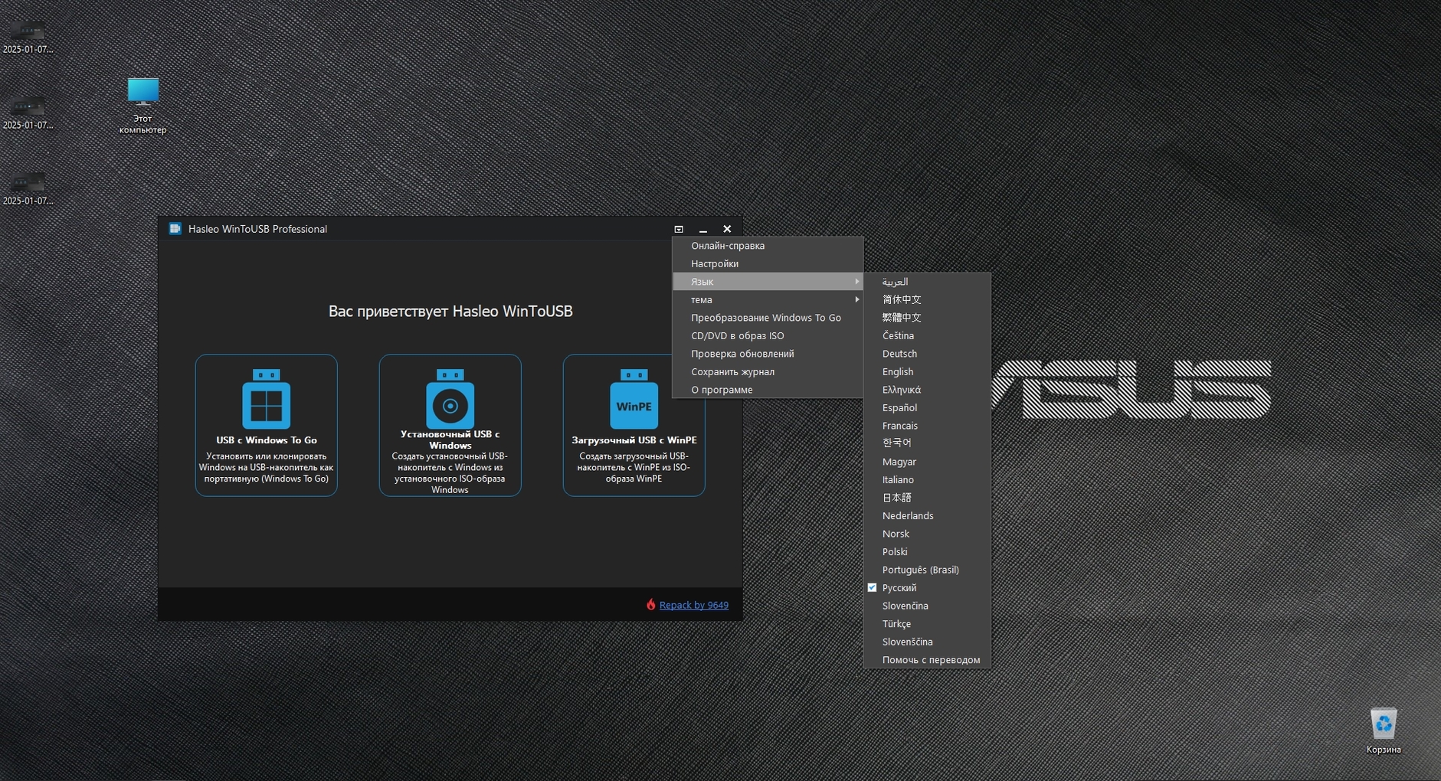The width and height of the screenshot is (1441, 781).
Task: Switch language to Español
Action: coord(927,407)
